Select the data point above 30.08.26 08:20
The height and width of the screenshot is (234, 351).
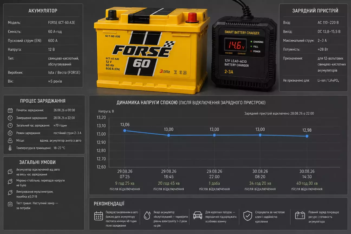tap(260, 135)
